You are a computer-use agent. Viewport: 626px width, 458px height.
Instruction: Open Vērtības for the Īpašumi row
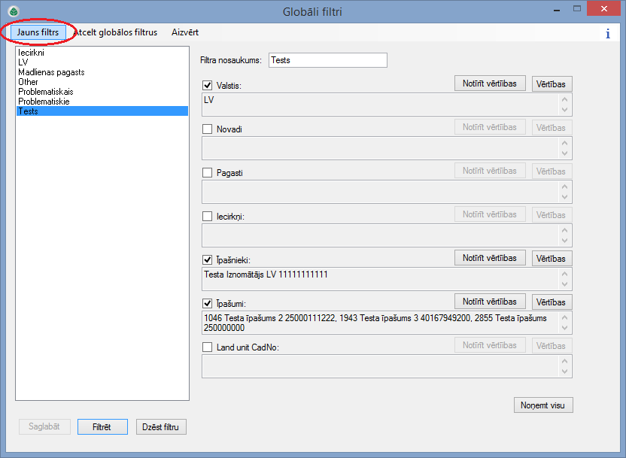pos(552,302)
